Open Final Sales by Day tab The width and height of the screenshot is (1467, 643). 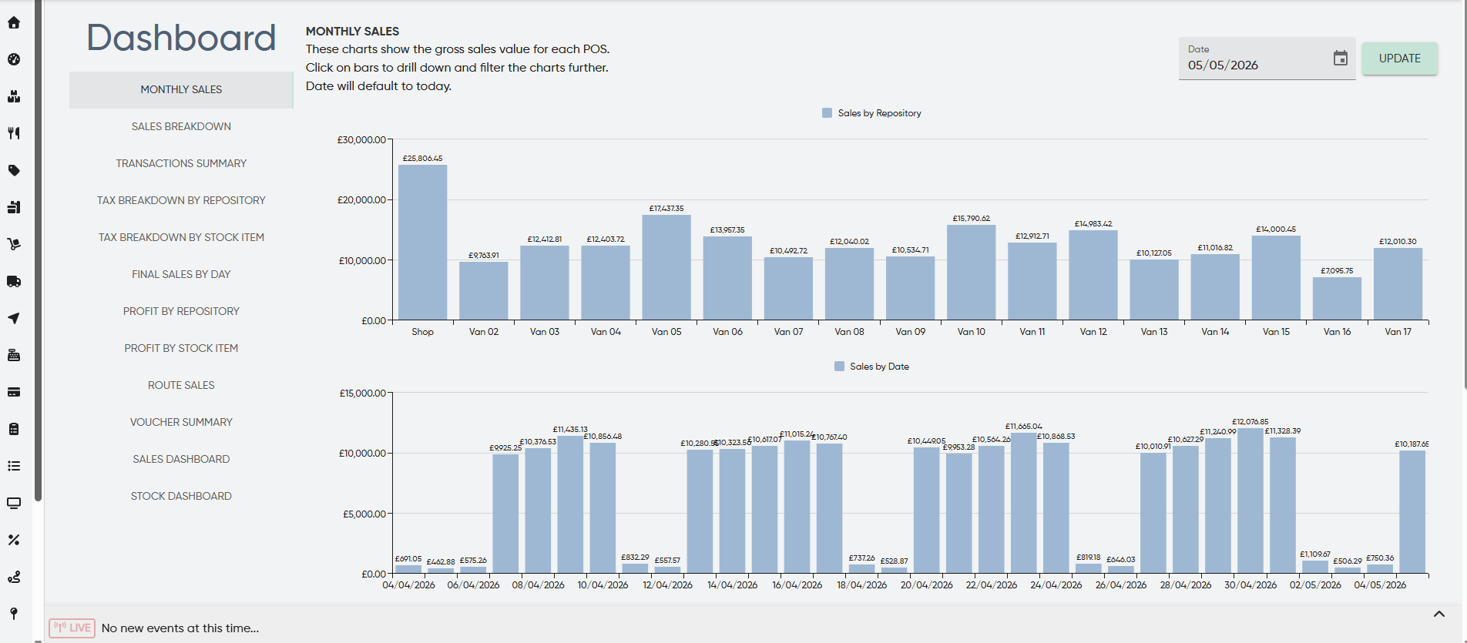[x=181, y=275]
